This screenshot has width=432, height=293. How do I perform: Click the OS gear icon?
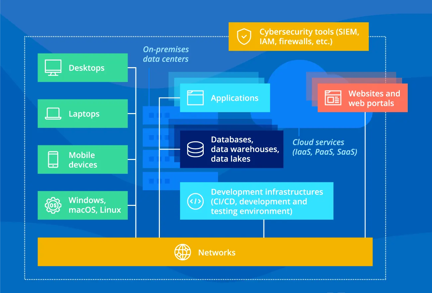(x=53, y=205)
